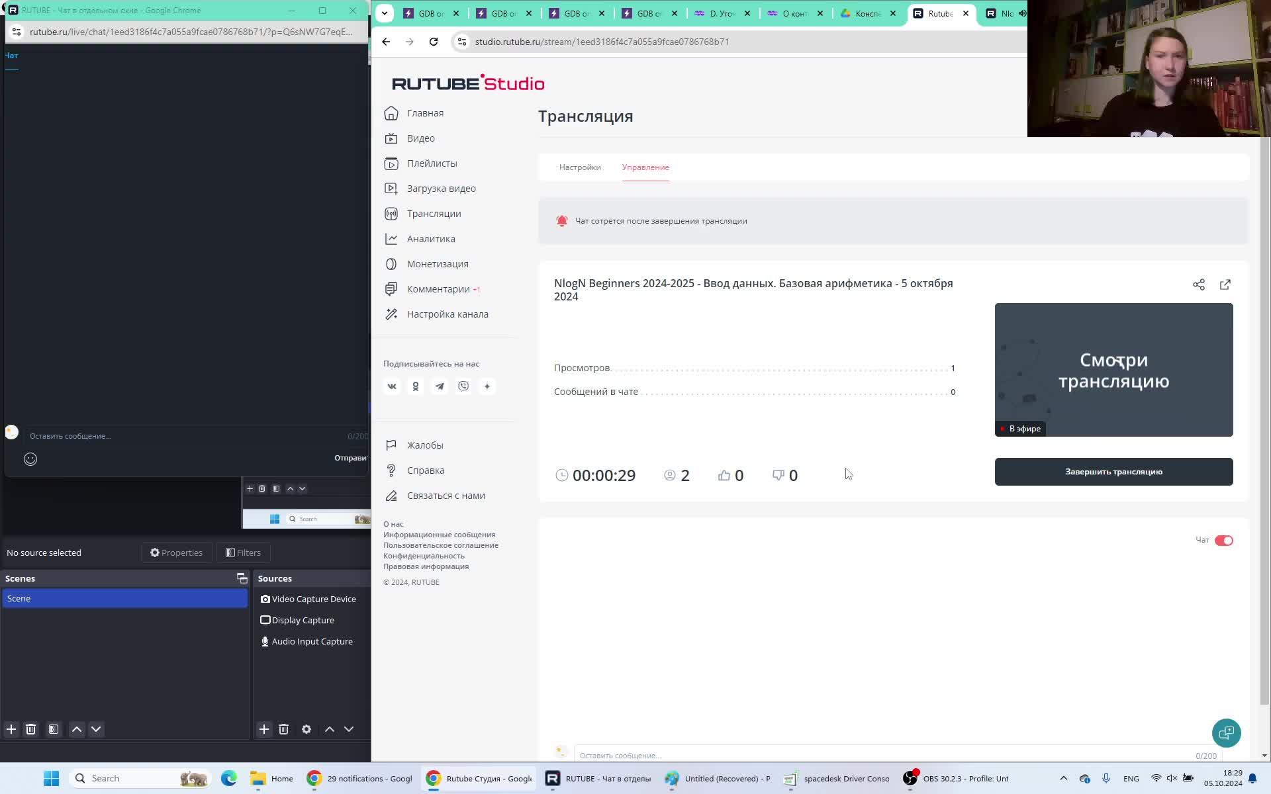The image size is (1271, 794).
Task: Click the VK social icon
Action: click(392, 386)
